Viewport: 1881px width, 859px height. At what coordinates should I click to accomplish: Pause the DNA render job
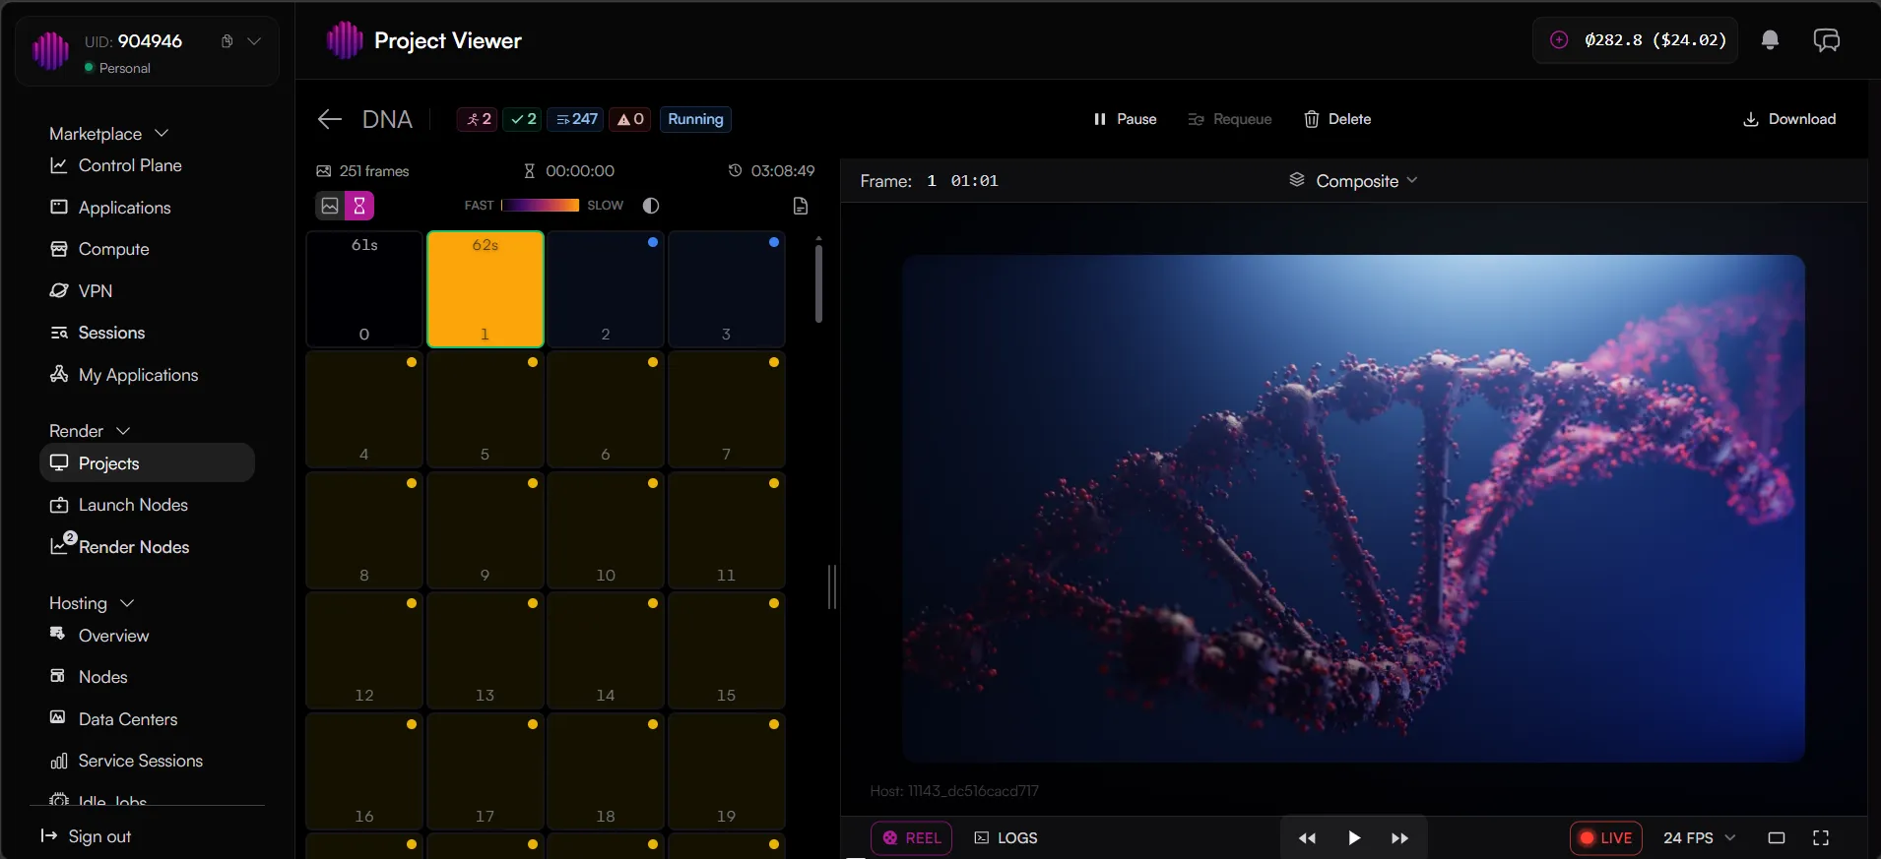[1125, 119]
